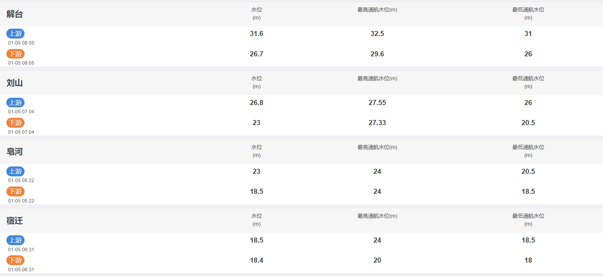This screenshot has height=276, width=603.
Task: Click 宿迁 downstream water level 18.4
Action: (257, 260)
